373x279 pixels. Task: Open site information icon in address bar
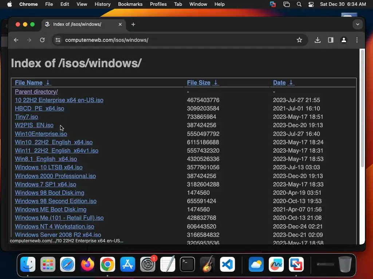pyautogui.click(x=58, y=40)
